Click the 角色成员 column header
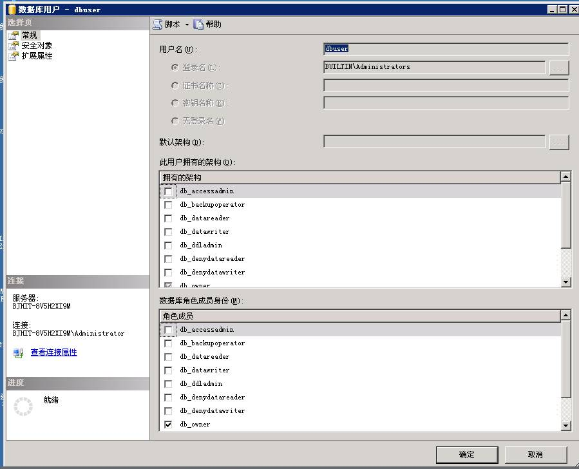579x469 pixels. pos(360,316)
